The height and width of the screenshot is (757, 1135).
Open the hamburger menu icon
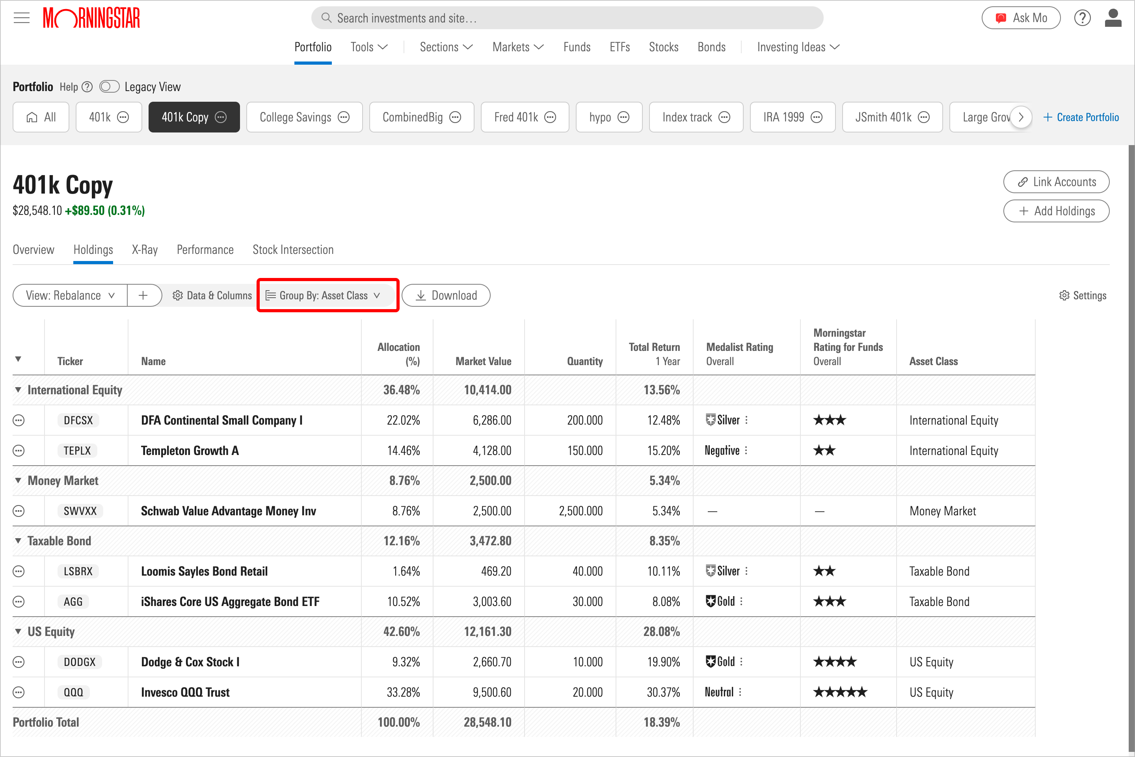pos(21,18)
